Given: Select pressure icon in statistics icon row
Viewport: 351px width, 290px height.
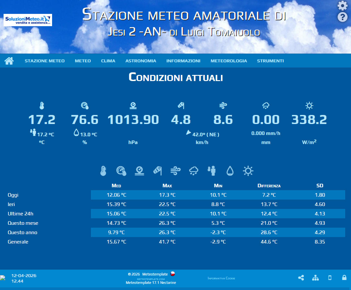Looking at the screenshot, I should click(x=139, y=171).
